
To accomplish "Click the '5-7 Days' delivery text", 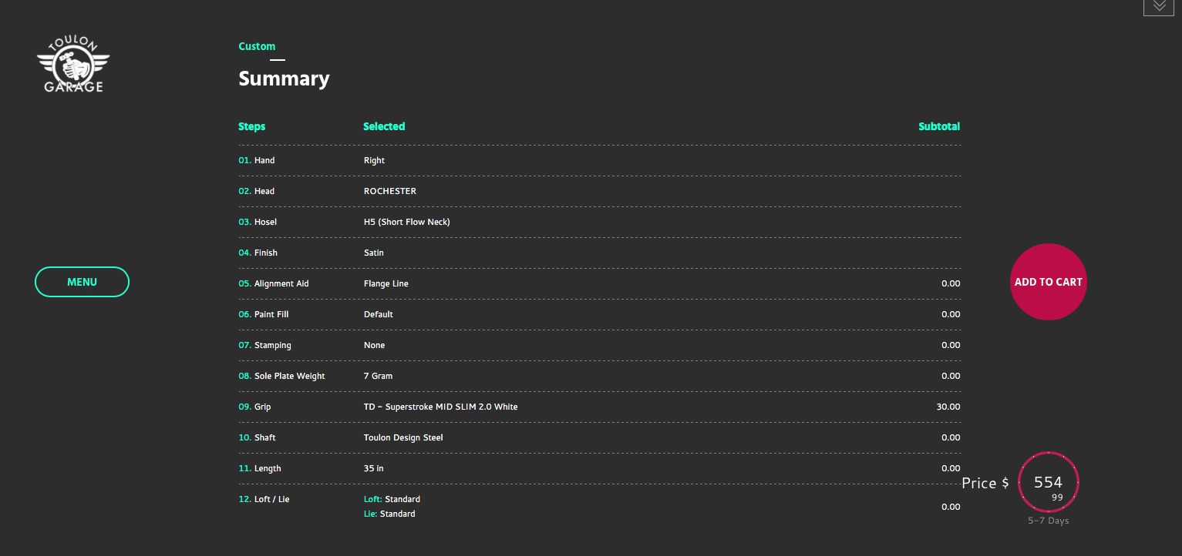I will pyautogui.click(x=1049, y=521).
